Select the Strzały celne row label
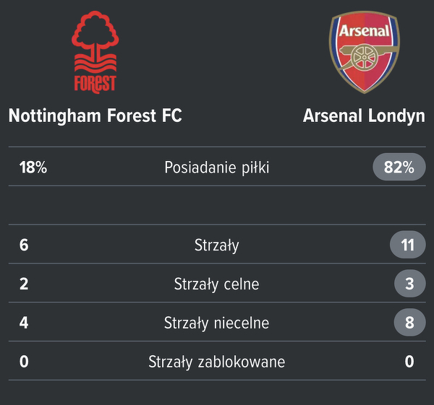The height and width of the screenshot is (405, 434). pyautogui.click(x=217, y=284)
